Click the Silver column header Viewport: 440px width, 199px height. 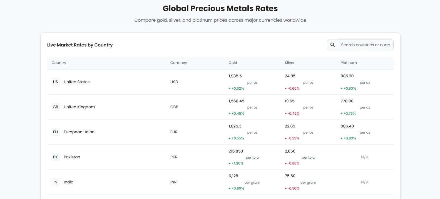(290, 63)
